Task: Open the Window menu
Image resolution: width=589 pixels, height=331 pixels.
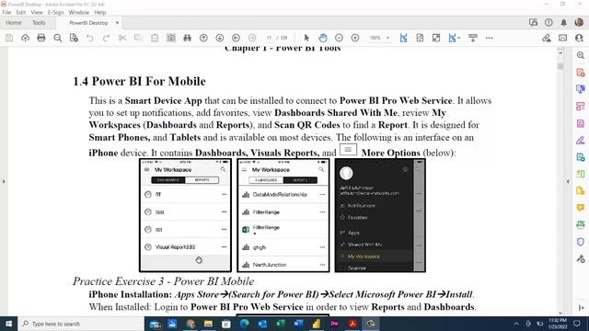Action: pos(79,12)
